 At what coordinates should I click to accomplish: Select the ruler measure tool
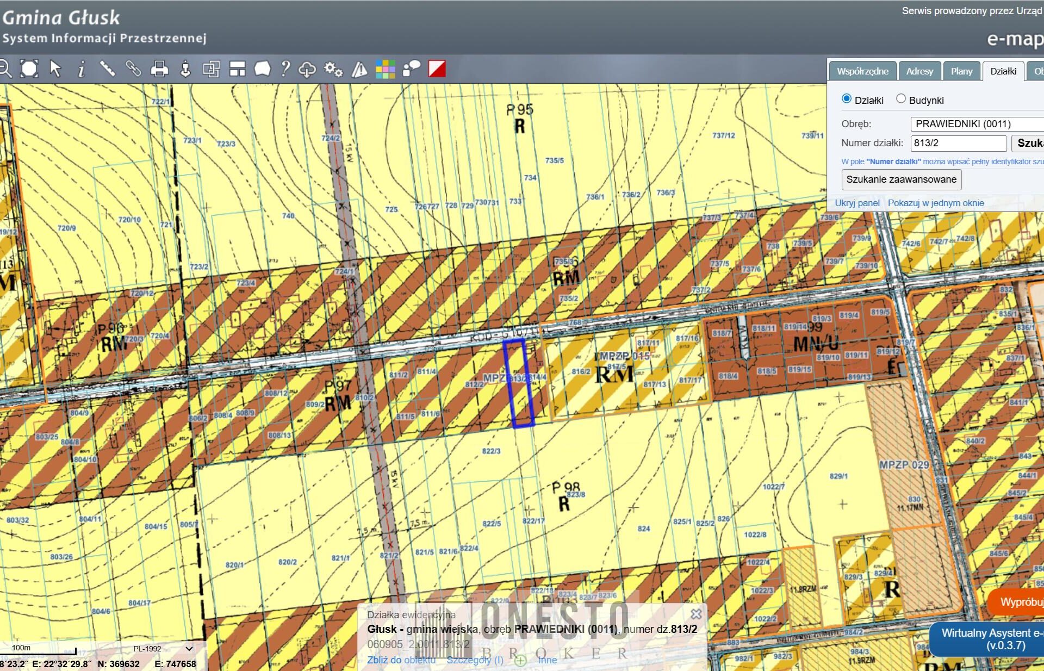[107, 69]
